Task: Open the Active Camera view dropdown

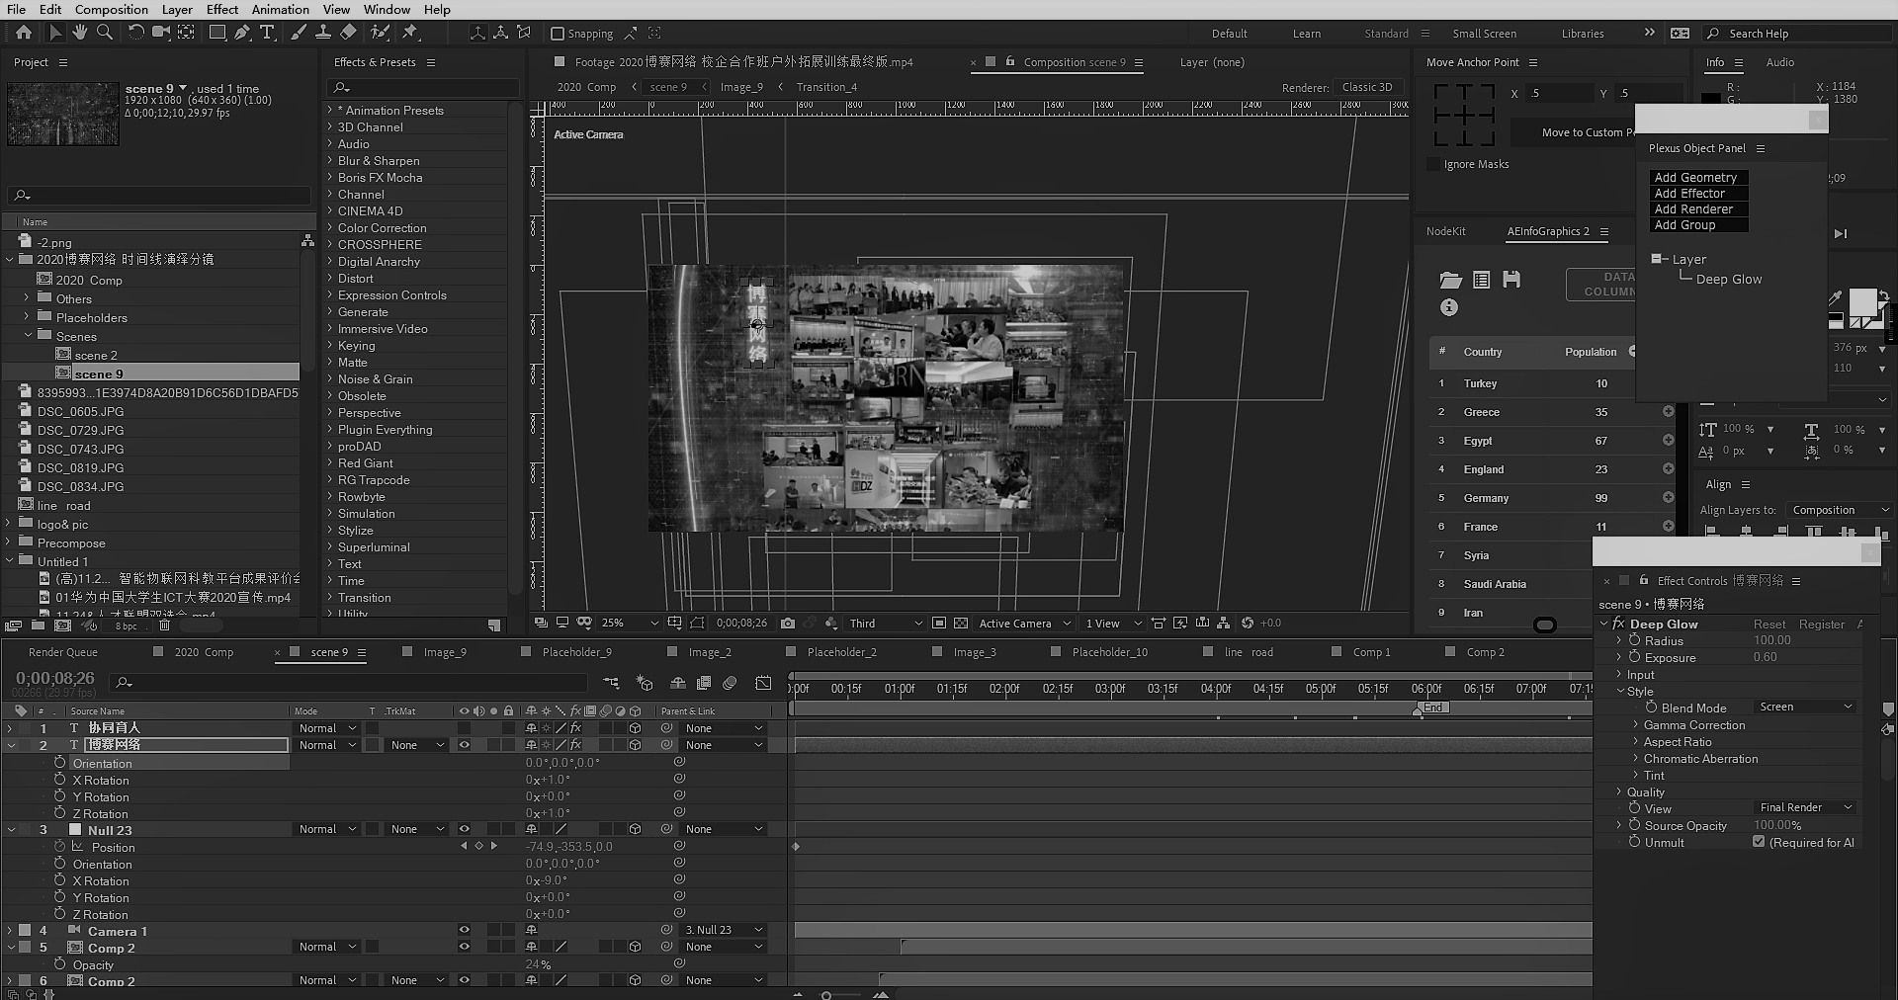Action: [x=1025, y=624]
